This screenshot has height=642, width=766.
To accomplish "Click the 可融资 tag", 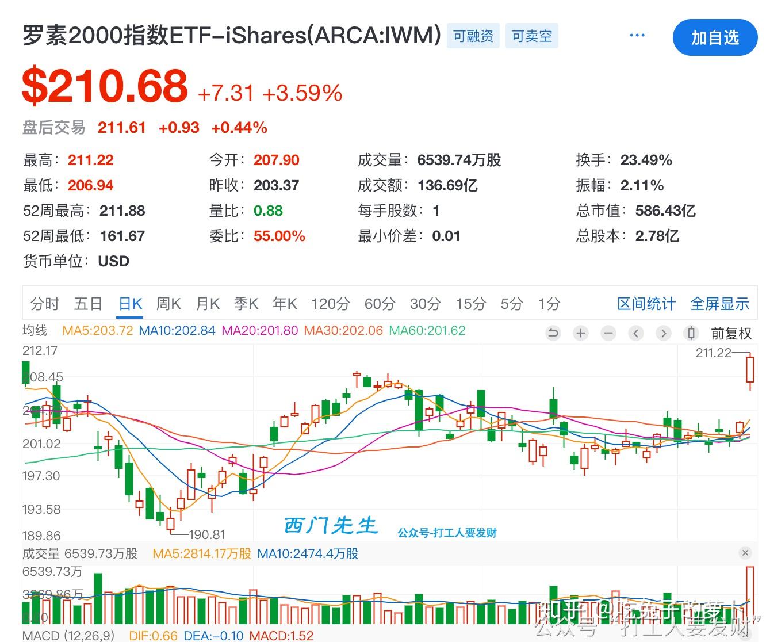I will click(x=473, y=36).
